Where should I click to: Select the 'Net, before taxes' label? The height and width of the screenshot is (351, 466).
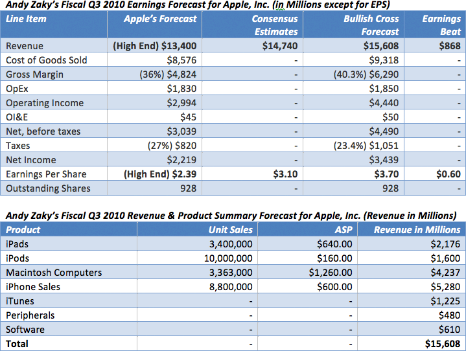(43, 131)
